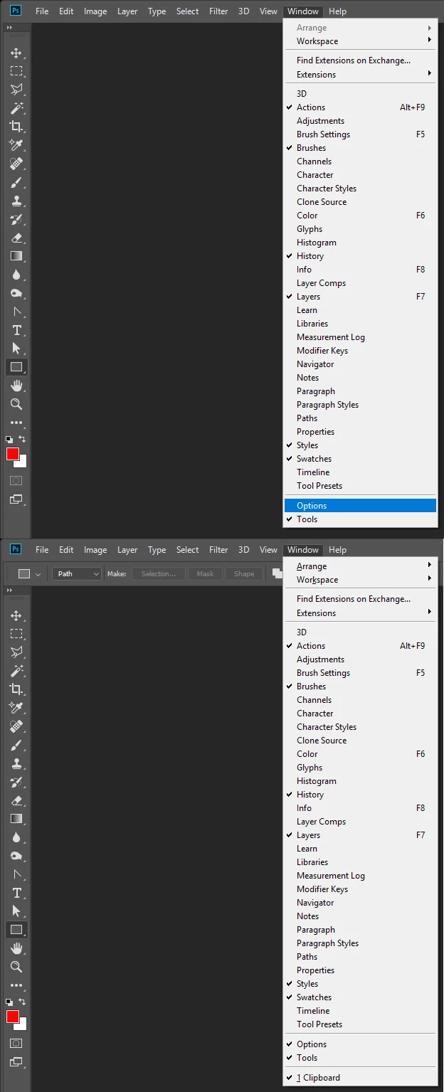This screenshot has width=444, height=1092.
Task: Open Edit Toolbar three-dots icon in lower screenshot
Action: click(x=16, y=985)
